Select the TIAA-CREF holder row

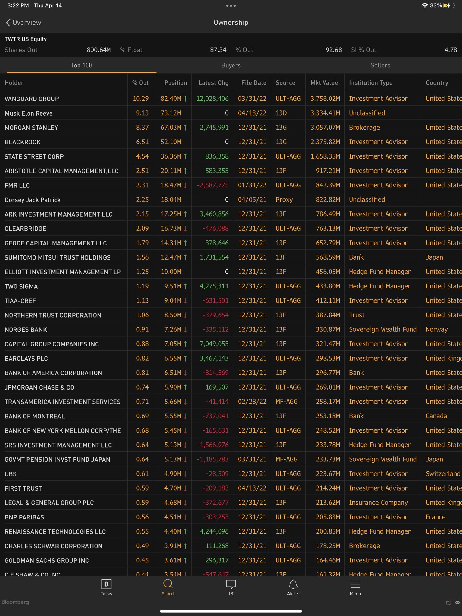[231, 301]
